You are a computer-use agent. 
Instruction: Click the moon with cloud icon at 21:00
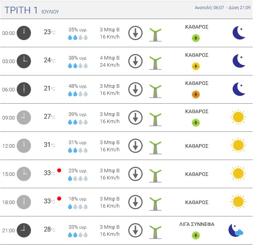(236, 230)
